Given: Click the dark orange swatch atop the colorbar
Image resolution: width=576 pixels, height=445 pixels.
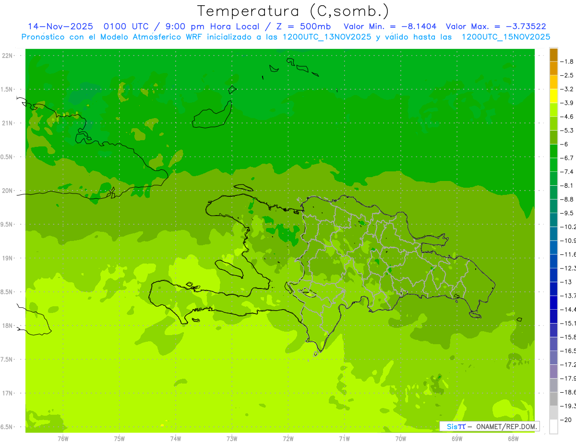Looking at the screenshot, I should [x=553, y=55].
